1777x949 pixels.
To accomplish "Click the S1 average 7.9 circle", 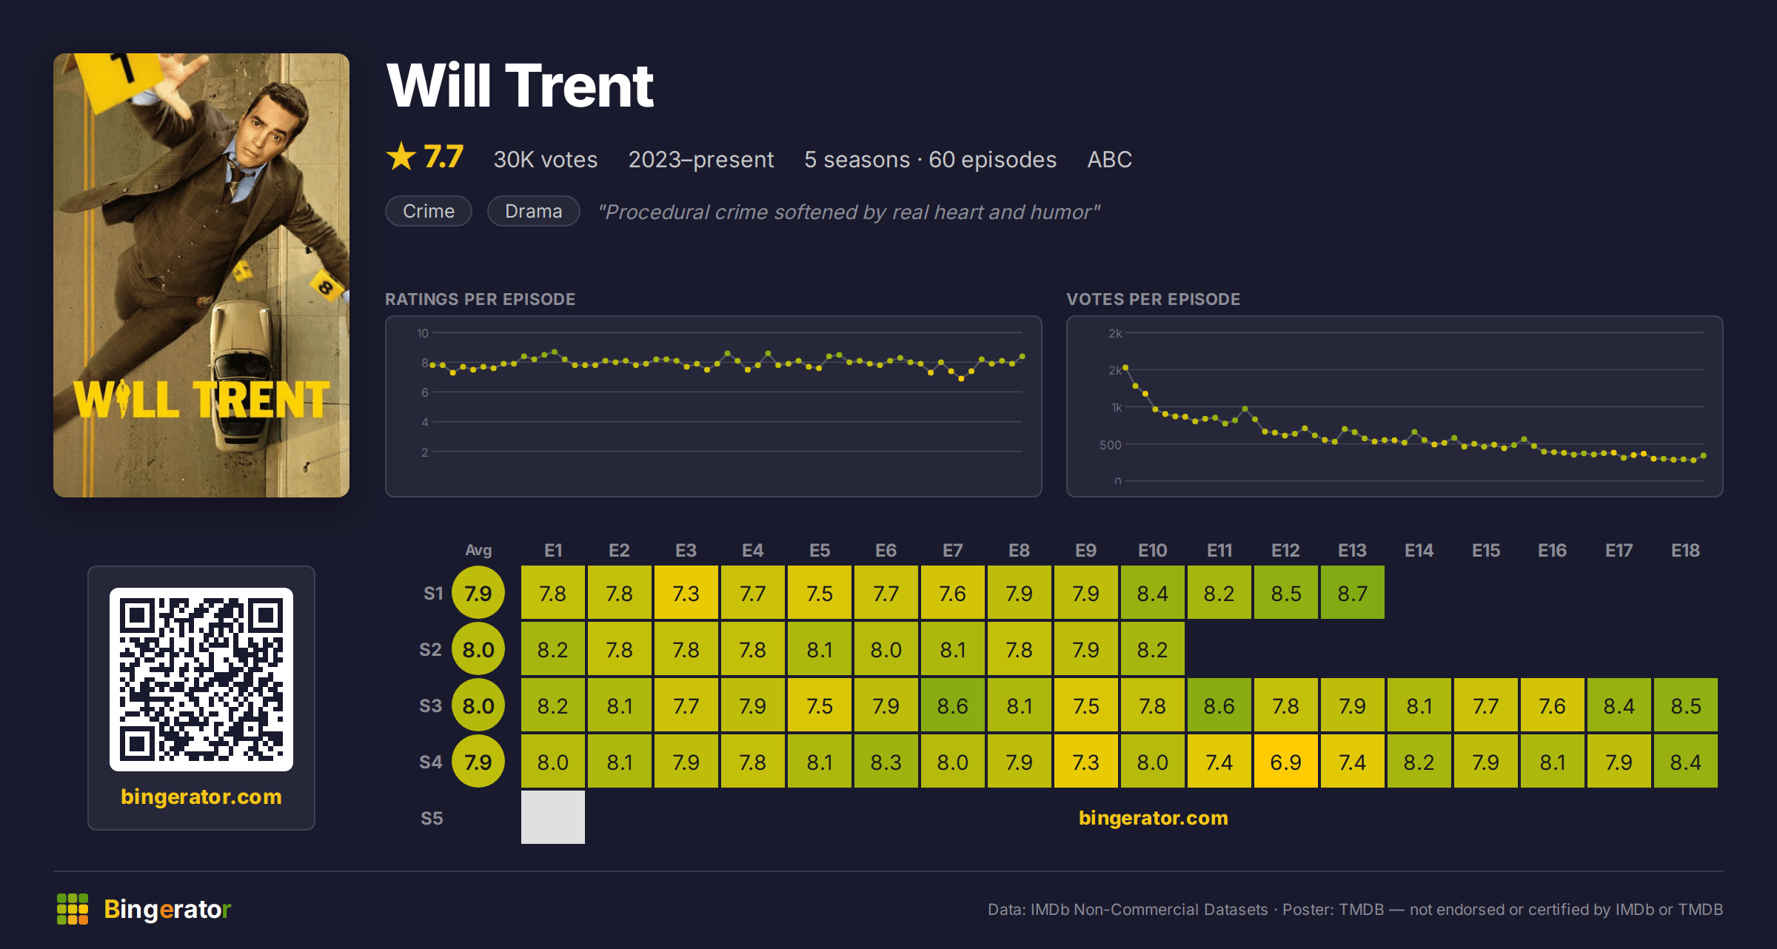I will coord(478,593).
